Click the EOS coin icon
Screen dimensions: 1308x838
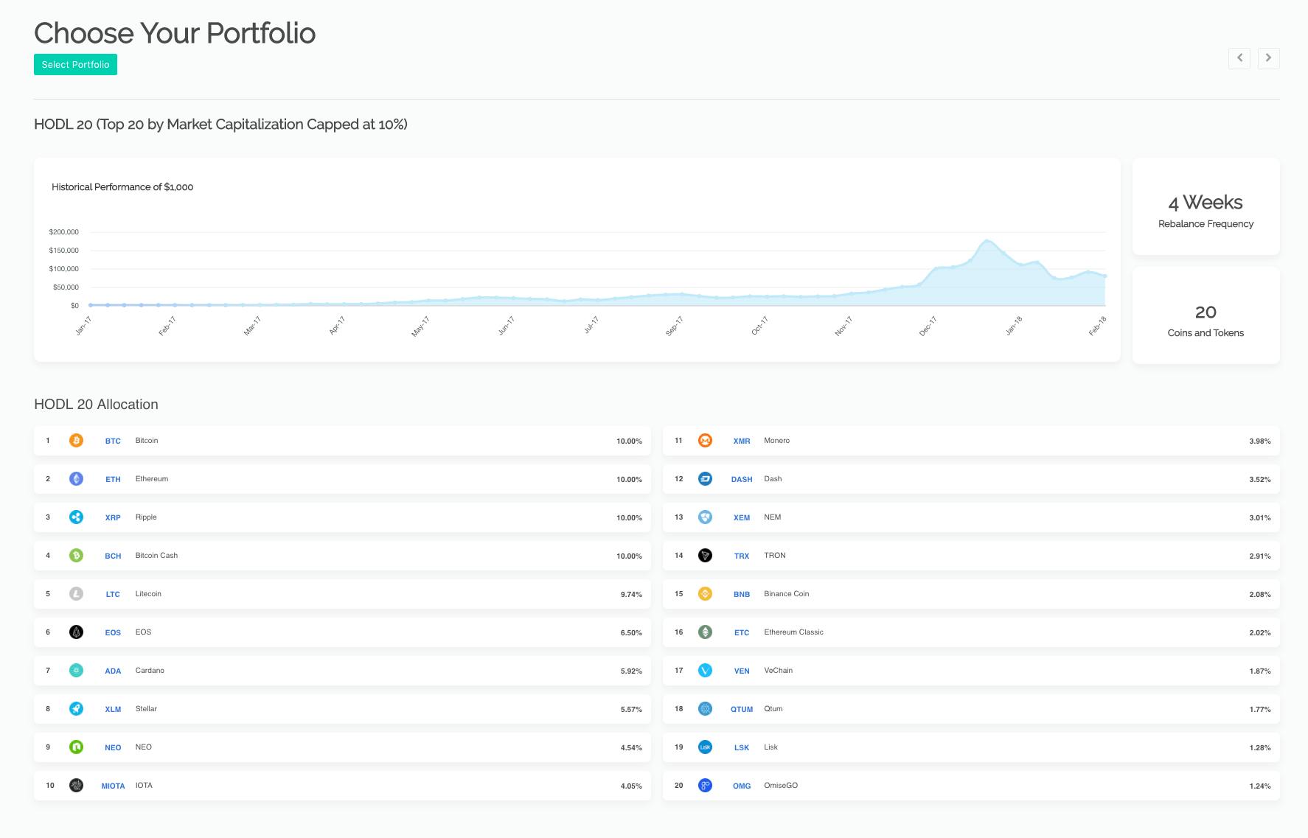pyautogui.click(x=76, y=632)
